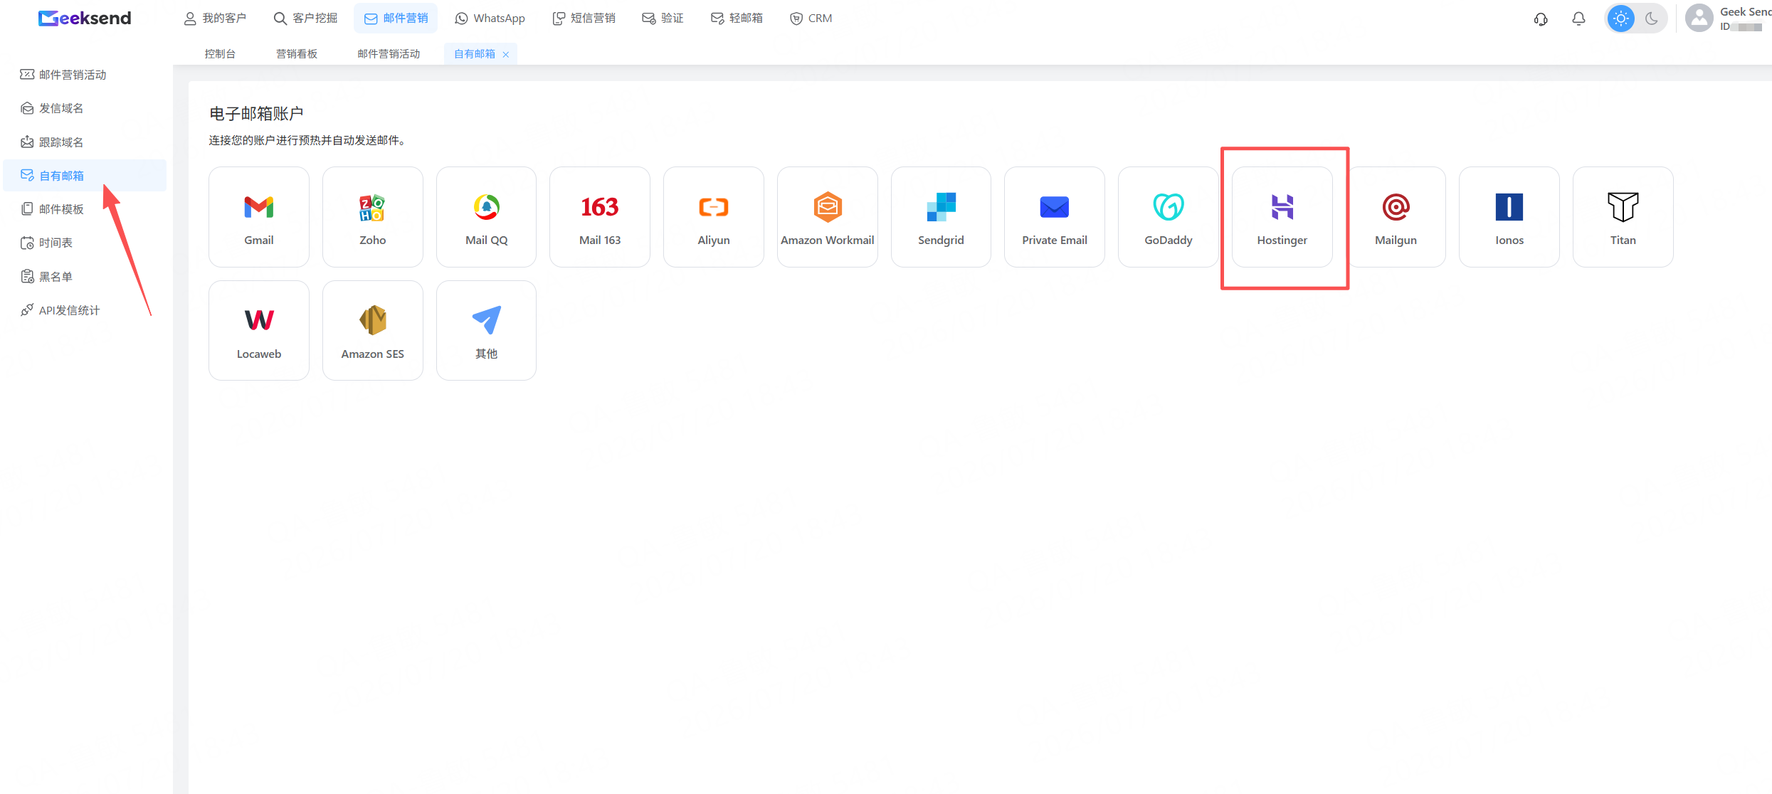Choose the Zoho mail provider

(372, 217)
